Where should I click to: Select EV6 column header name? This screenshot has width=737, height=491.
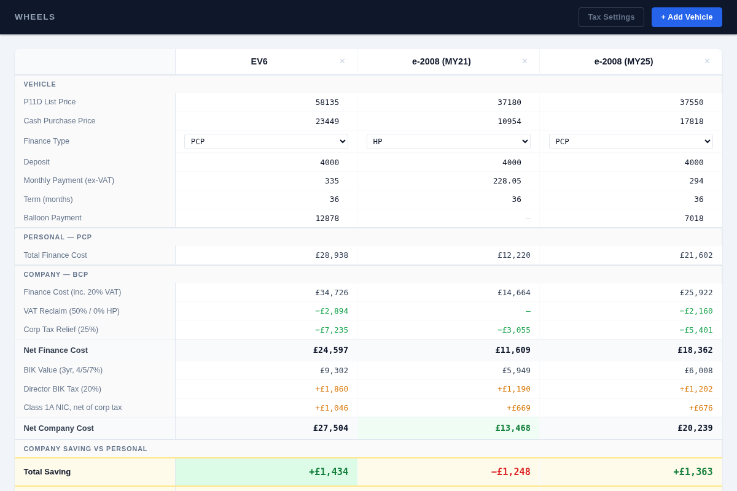pos(259,61)
